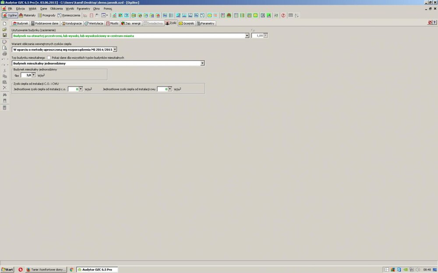Viewport: 438px width, 273px height.
Task: Click the Windows Start button
Action: coord(7,269)
